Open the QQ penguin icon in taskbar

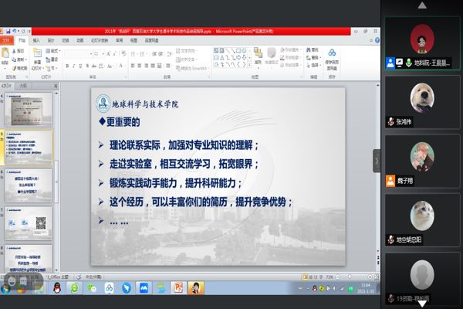(x=56, y=287)
